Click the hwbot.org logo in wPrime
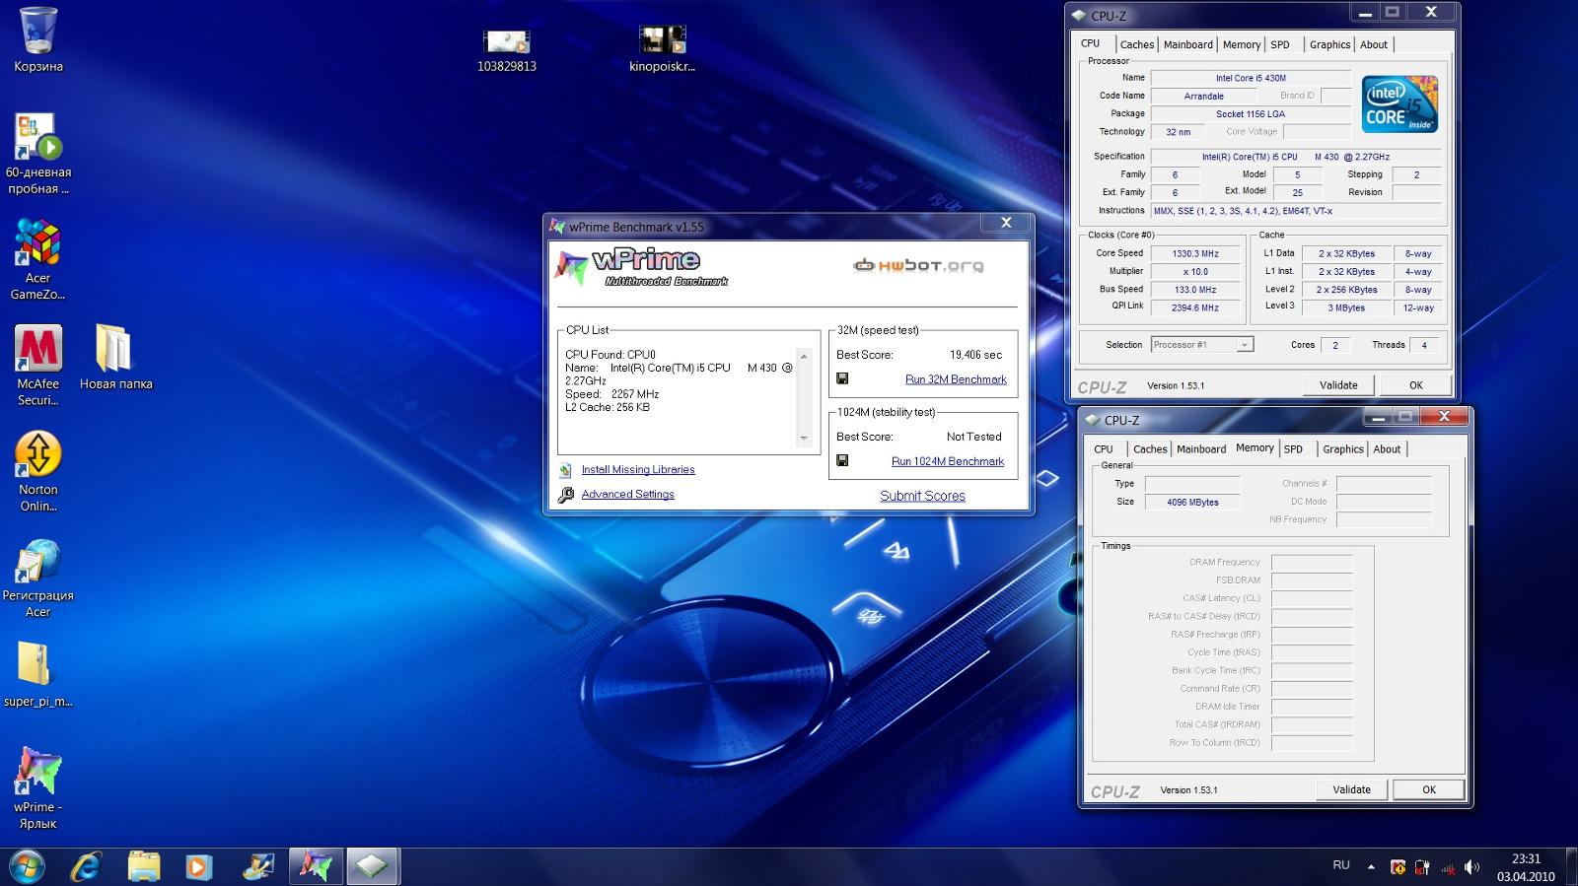The image size is (1578, 886). point(918,265)
